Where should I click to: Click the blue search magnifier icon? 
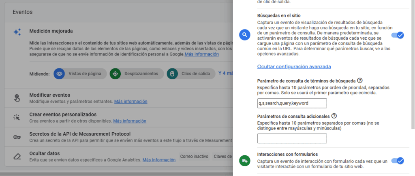coord(244,35)
